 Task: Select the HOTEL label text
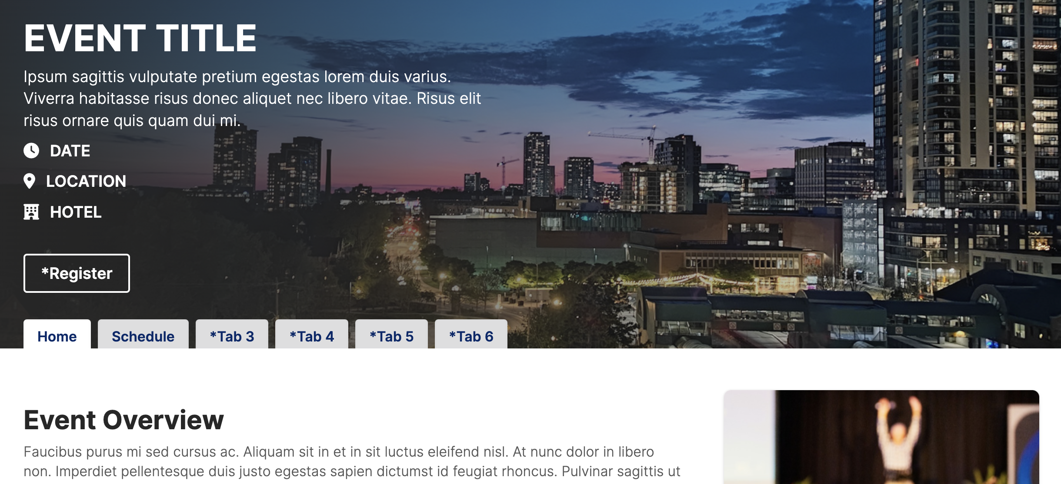(76, 212)
